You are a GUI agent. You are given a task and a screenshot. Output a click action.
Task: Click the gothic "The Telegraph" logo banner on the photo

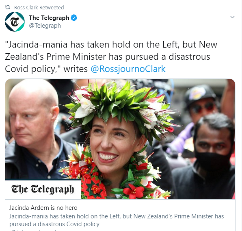coord(43,190)
